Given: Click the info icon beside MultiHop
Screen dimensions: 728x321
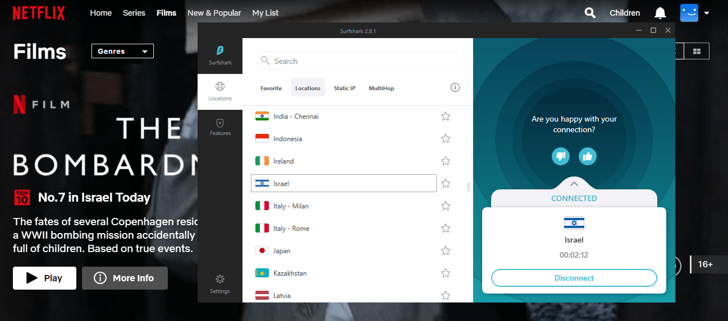Looking at the screenshot, I should (x=455, y=88).
